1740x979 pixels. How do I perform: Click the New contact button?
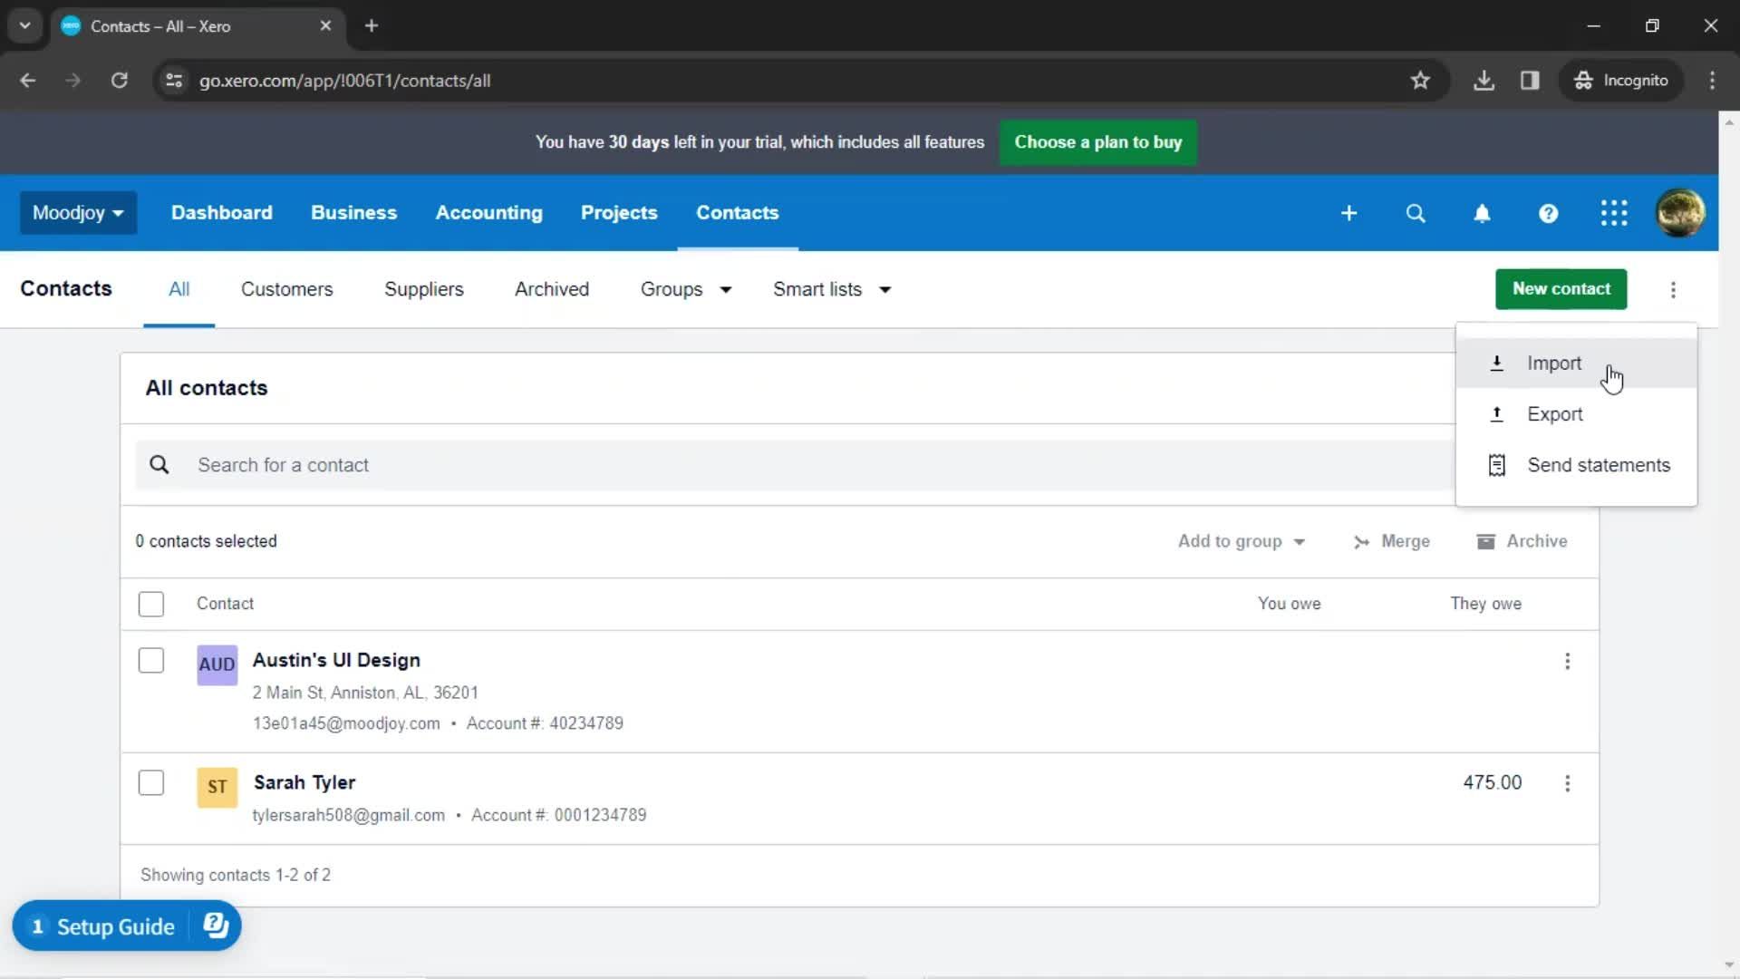(x=1561, y=289)
